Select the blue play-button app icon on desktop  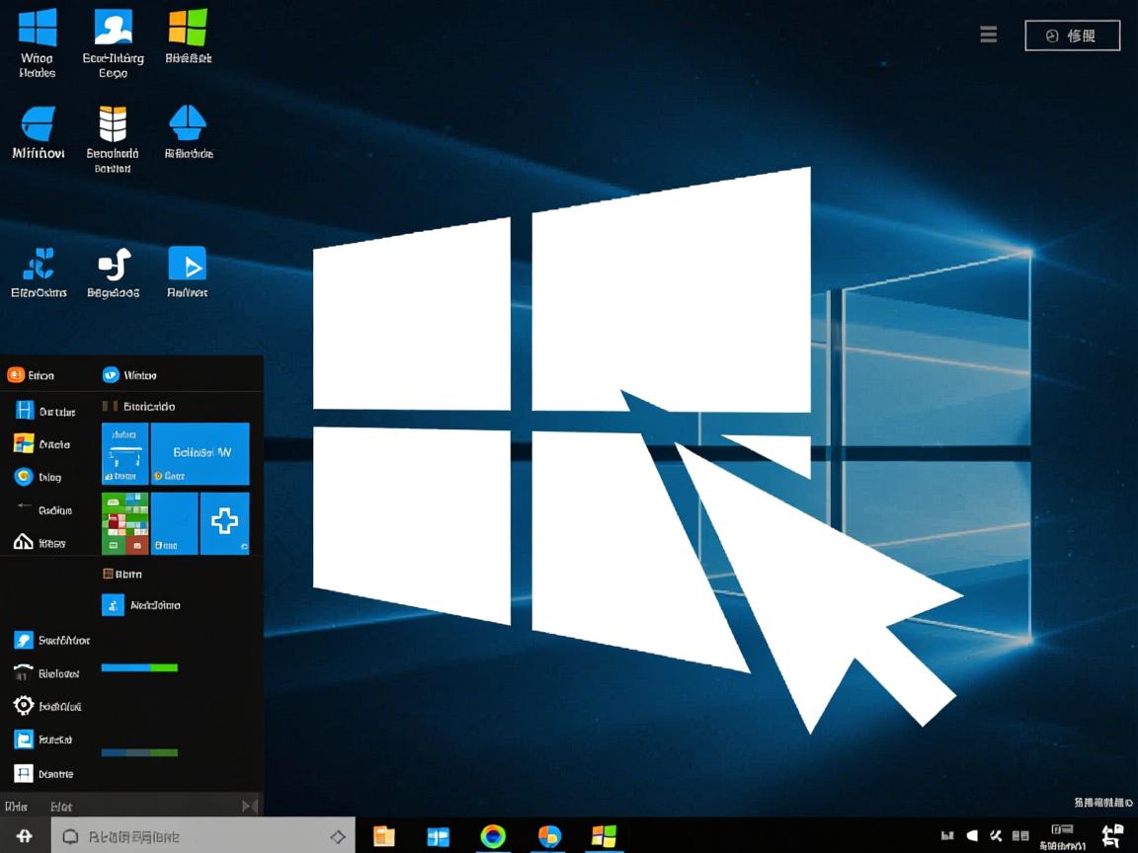pyautogui.click(x=188, y=262)
